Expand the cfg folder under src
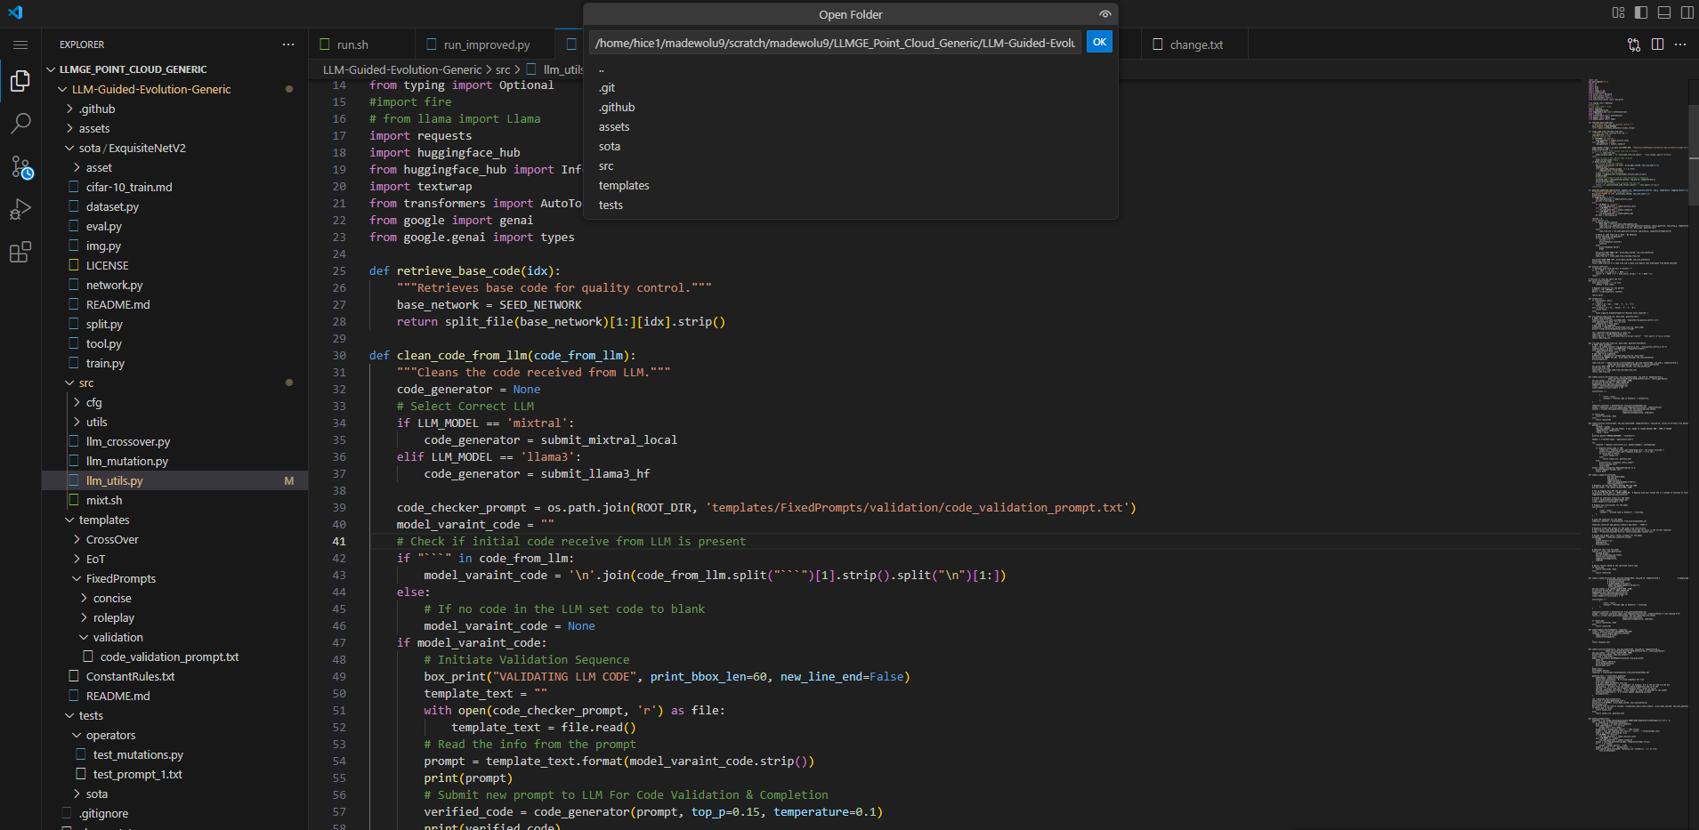Screen dimensions: 1699x830 (77, 402)
